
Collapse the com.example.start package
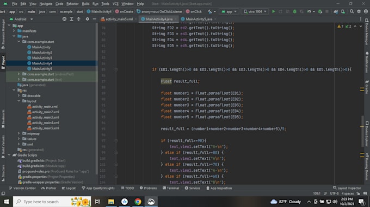19,42
